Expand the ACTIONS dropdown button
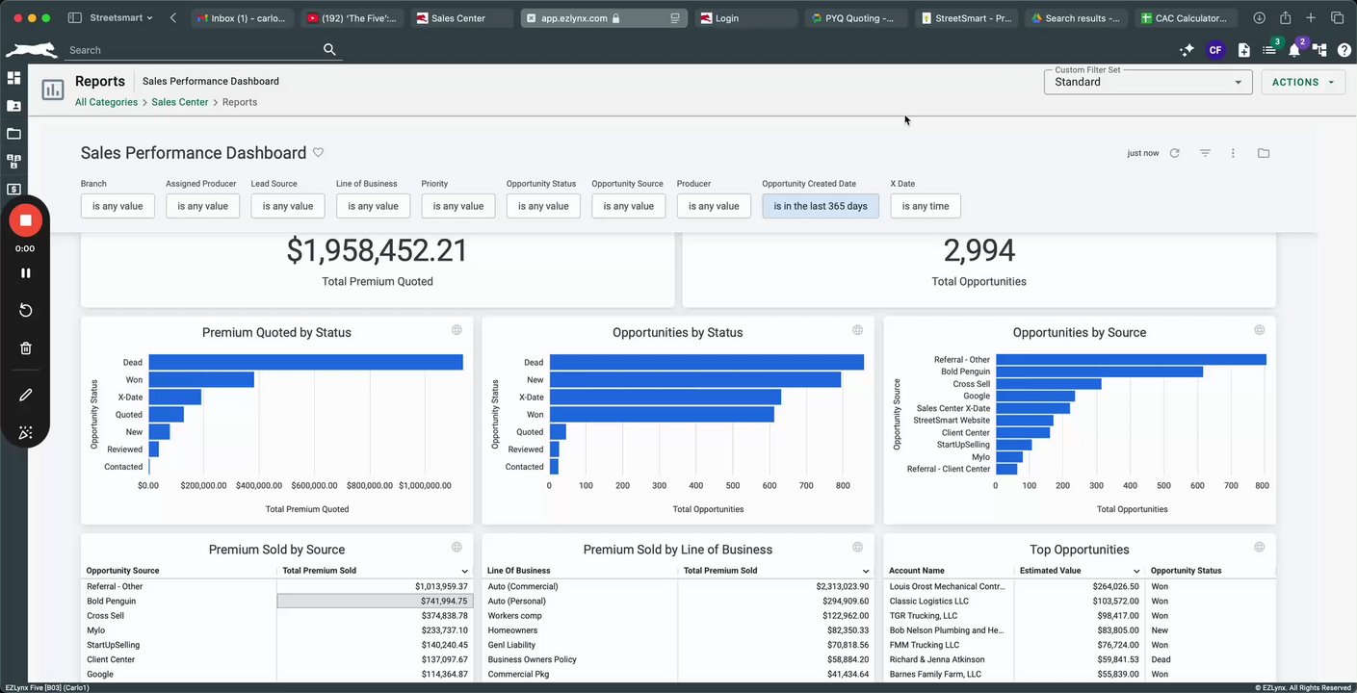Viewport: 1357px width, 693px height. (1303, 82)
